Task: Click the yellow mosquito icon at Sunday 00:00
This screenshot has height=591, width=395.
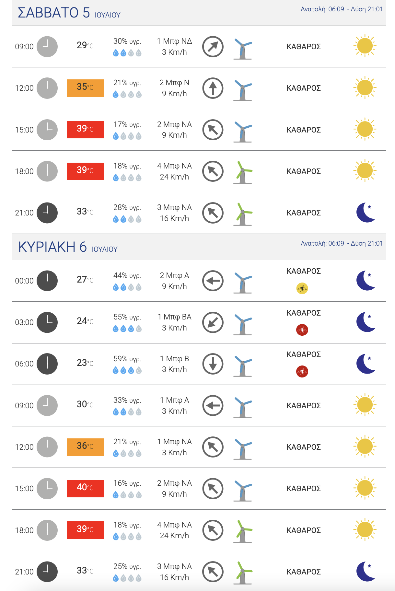Action: (x=302, y=288)
